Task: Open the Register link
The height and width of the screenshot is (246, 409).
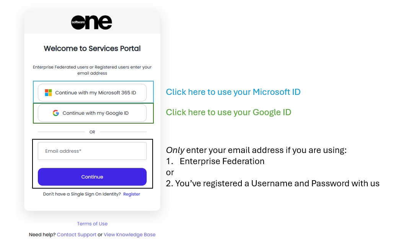Action: click(132, 194)
